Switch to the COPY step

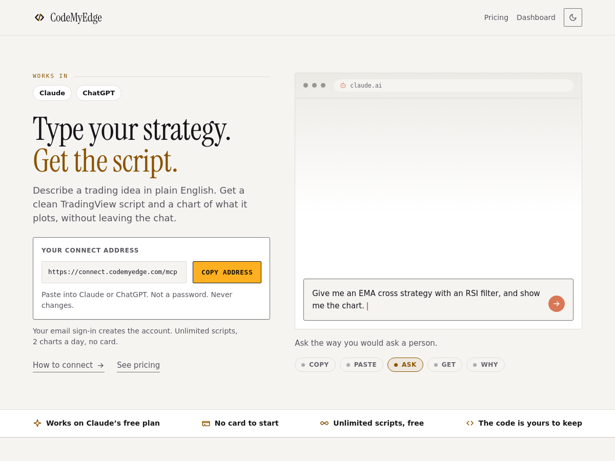(x=315, y=365)
